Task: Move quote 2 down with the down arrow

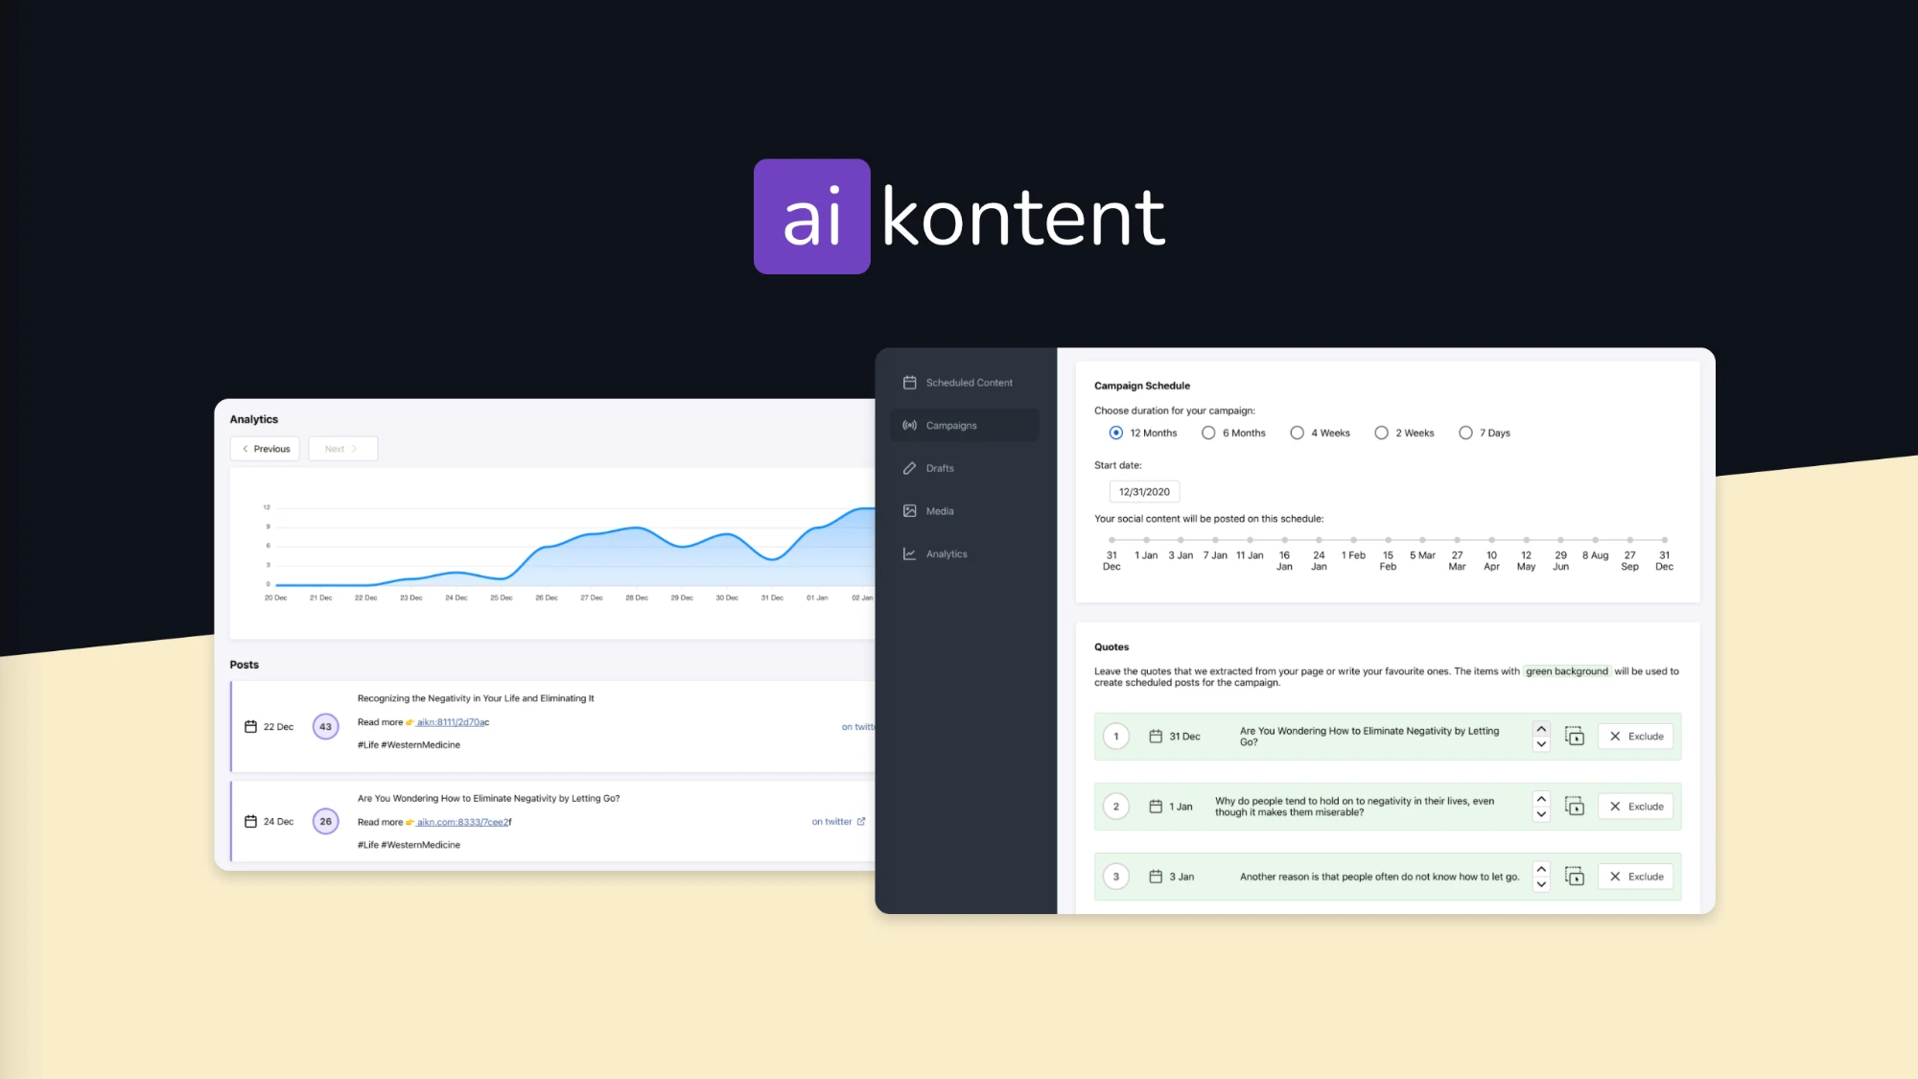Action: pos(1541,814)
